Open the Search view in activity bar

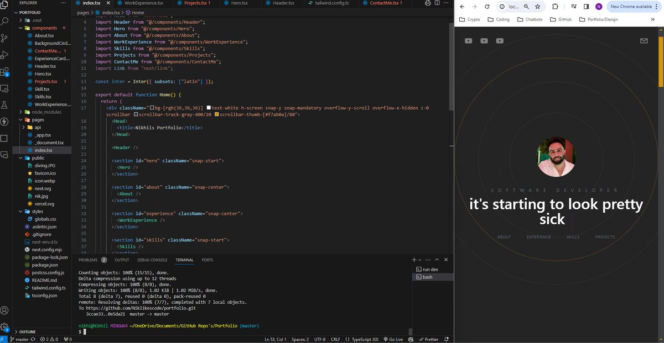click(x=5, y=21)
